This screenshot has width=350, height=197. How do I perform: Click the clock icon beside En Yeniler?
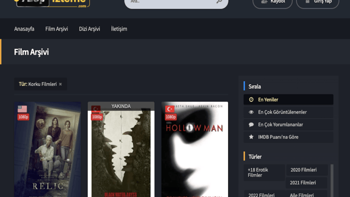click(x=251, y=99)
